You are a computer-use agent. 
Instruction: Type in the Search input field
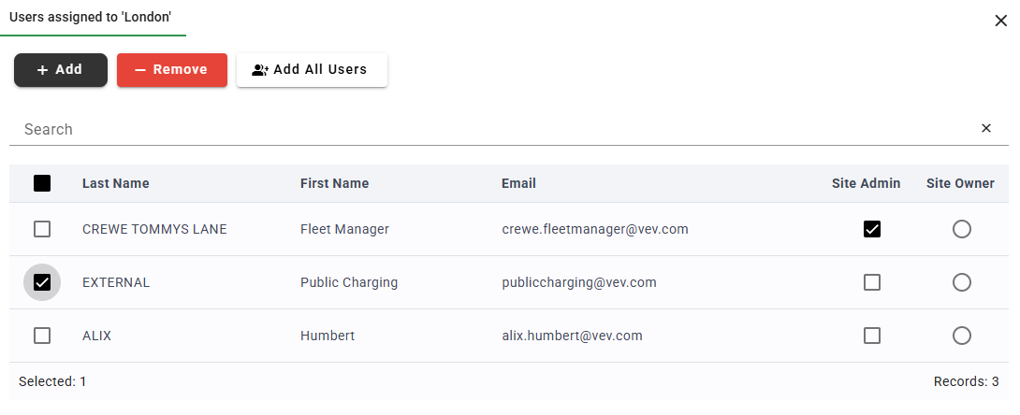tap(496, 129)
